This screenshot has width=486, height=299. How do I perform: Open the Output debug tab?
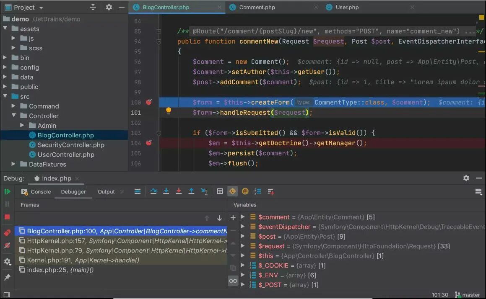(106, 192)
